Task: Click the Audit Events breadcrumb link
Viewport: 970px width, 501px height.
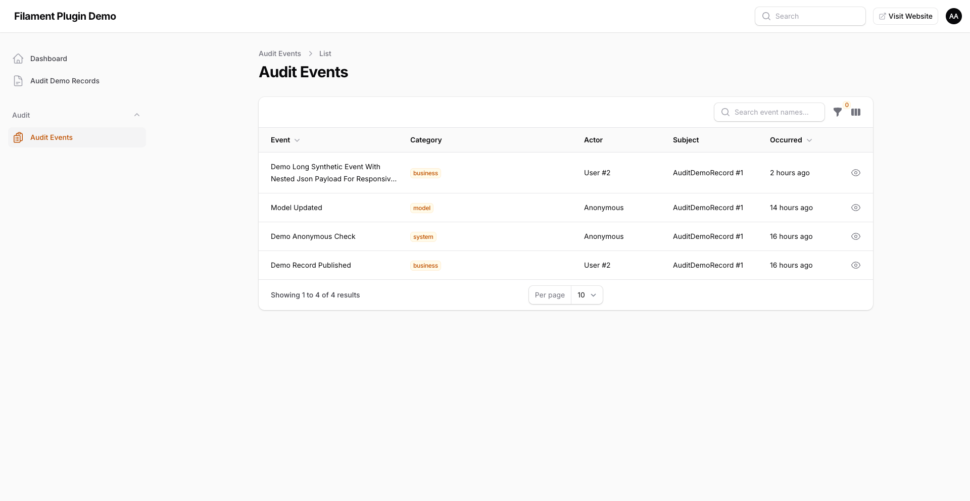Action: click(280, 54)
